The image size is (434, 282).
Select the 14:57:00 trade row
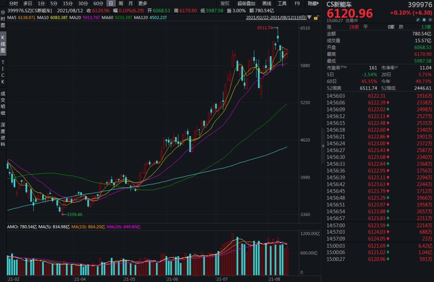(379, 226)
